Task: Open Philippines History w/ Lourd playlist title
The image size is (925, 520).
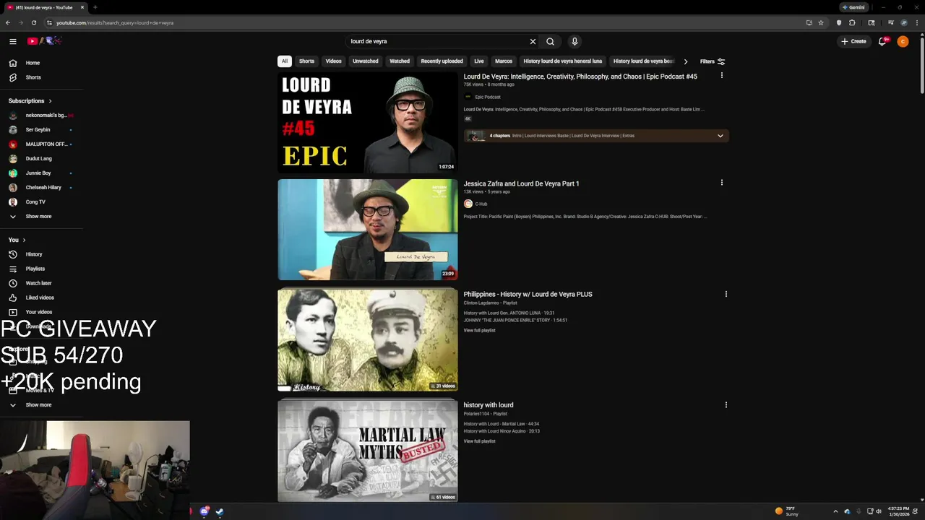Action: point(528,294)
